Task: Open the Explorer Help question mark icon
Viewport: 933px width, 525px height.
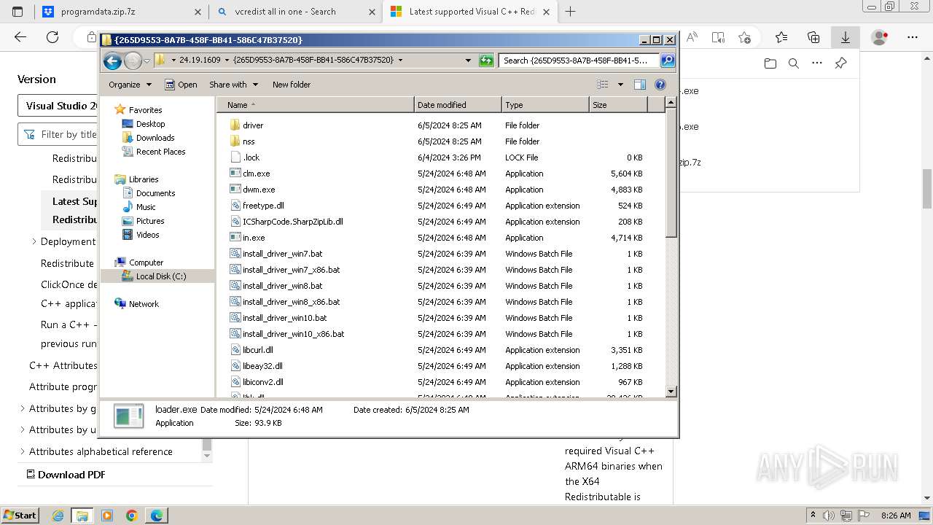Action: (660, 85)
